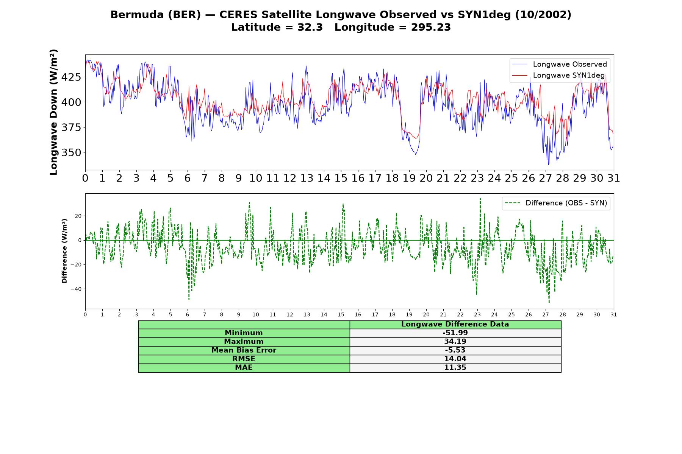Image resolution: width=682 pixels, height=454 pixels.
Task: Click the Mean Bias Error row label
Action: tap(244, 350)
